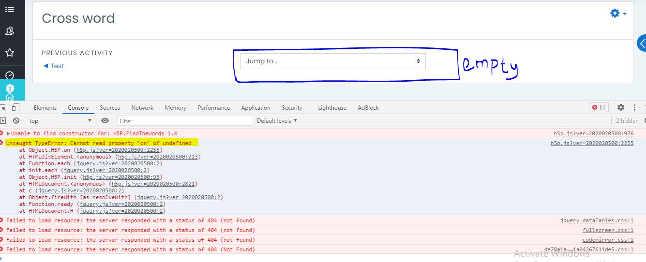The image size is (646, 262).
Task: Open the dashboard gauge icon in sidebar
Action: coord(10,75)
